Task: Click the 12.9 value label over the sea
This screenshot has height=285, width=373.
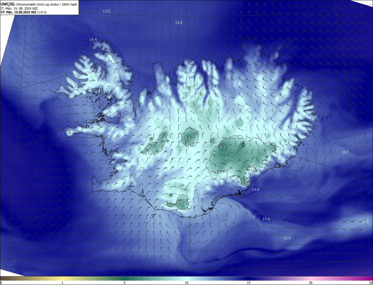Action: click(287, 238)
